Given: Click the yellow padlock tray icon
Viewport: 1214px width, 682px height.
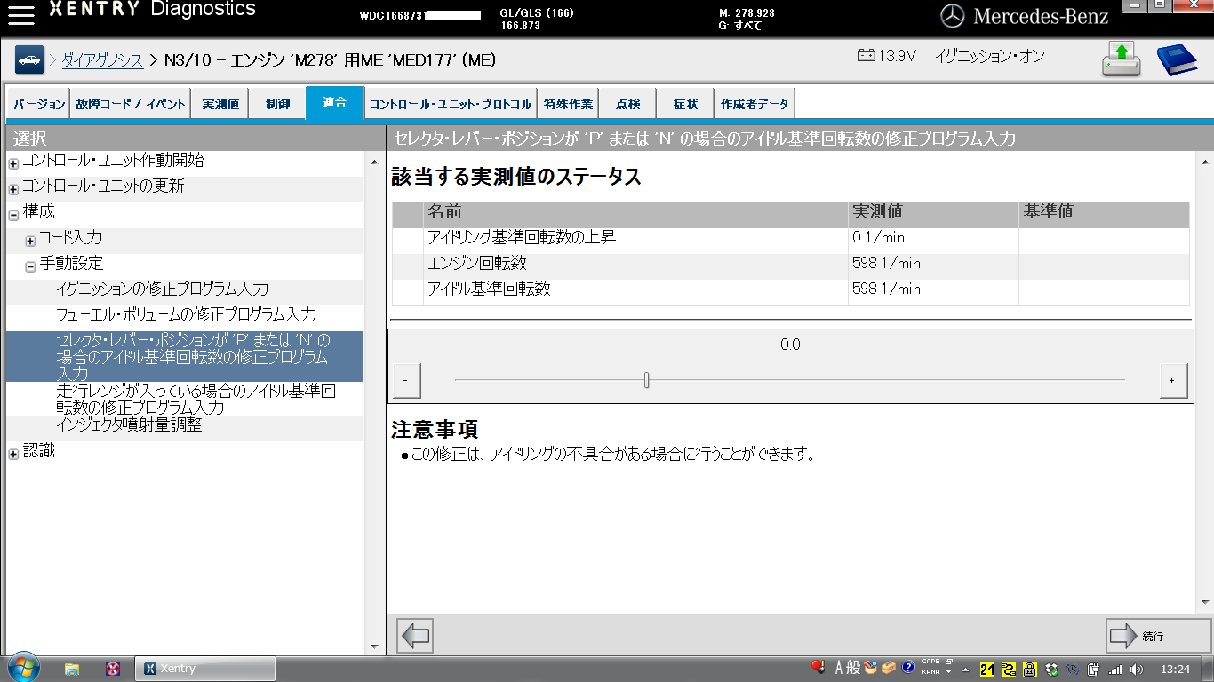Looking at the screenshot, I should (1030, 670).
